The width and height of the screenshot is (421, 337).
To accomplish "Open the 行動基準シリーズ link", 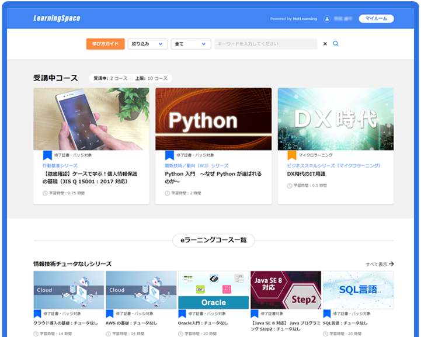I will [60, 166].
